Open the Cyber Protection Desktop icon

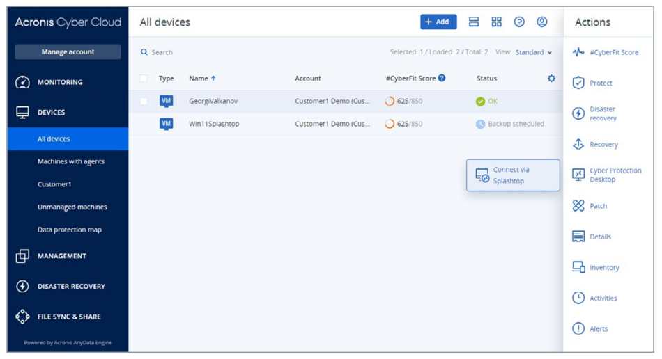tap(578, 175)
